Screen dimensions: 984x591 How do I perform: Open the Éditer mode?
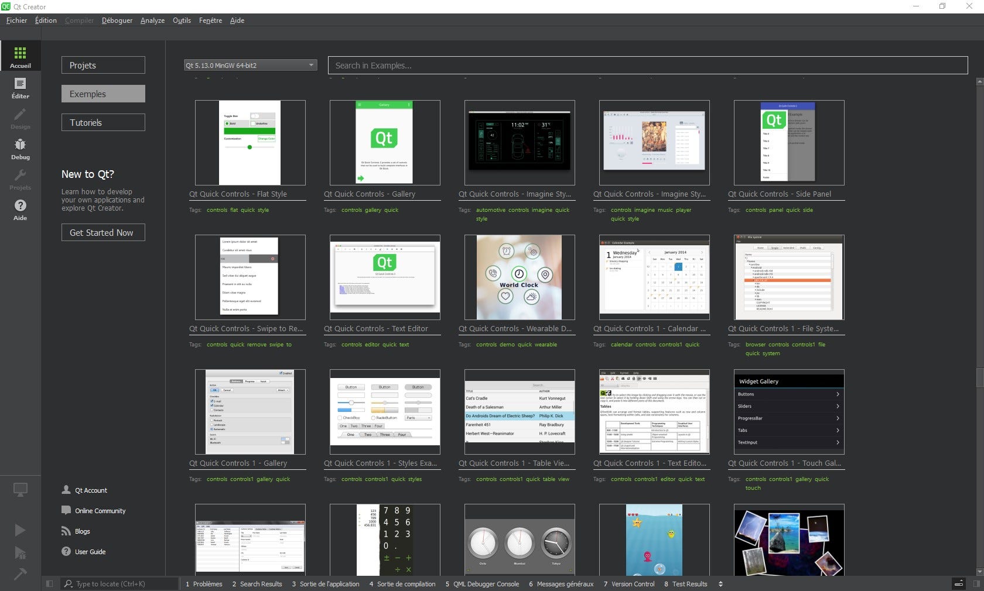(x=20, y=87)
